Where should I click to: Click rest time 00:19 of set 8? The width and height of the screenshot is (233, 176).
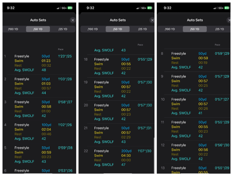pyautogui.click(x=203, y=63)
